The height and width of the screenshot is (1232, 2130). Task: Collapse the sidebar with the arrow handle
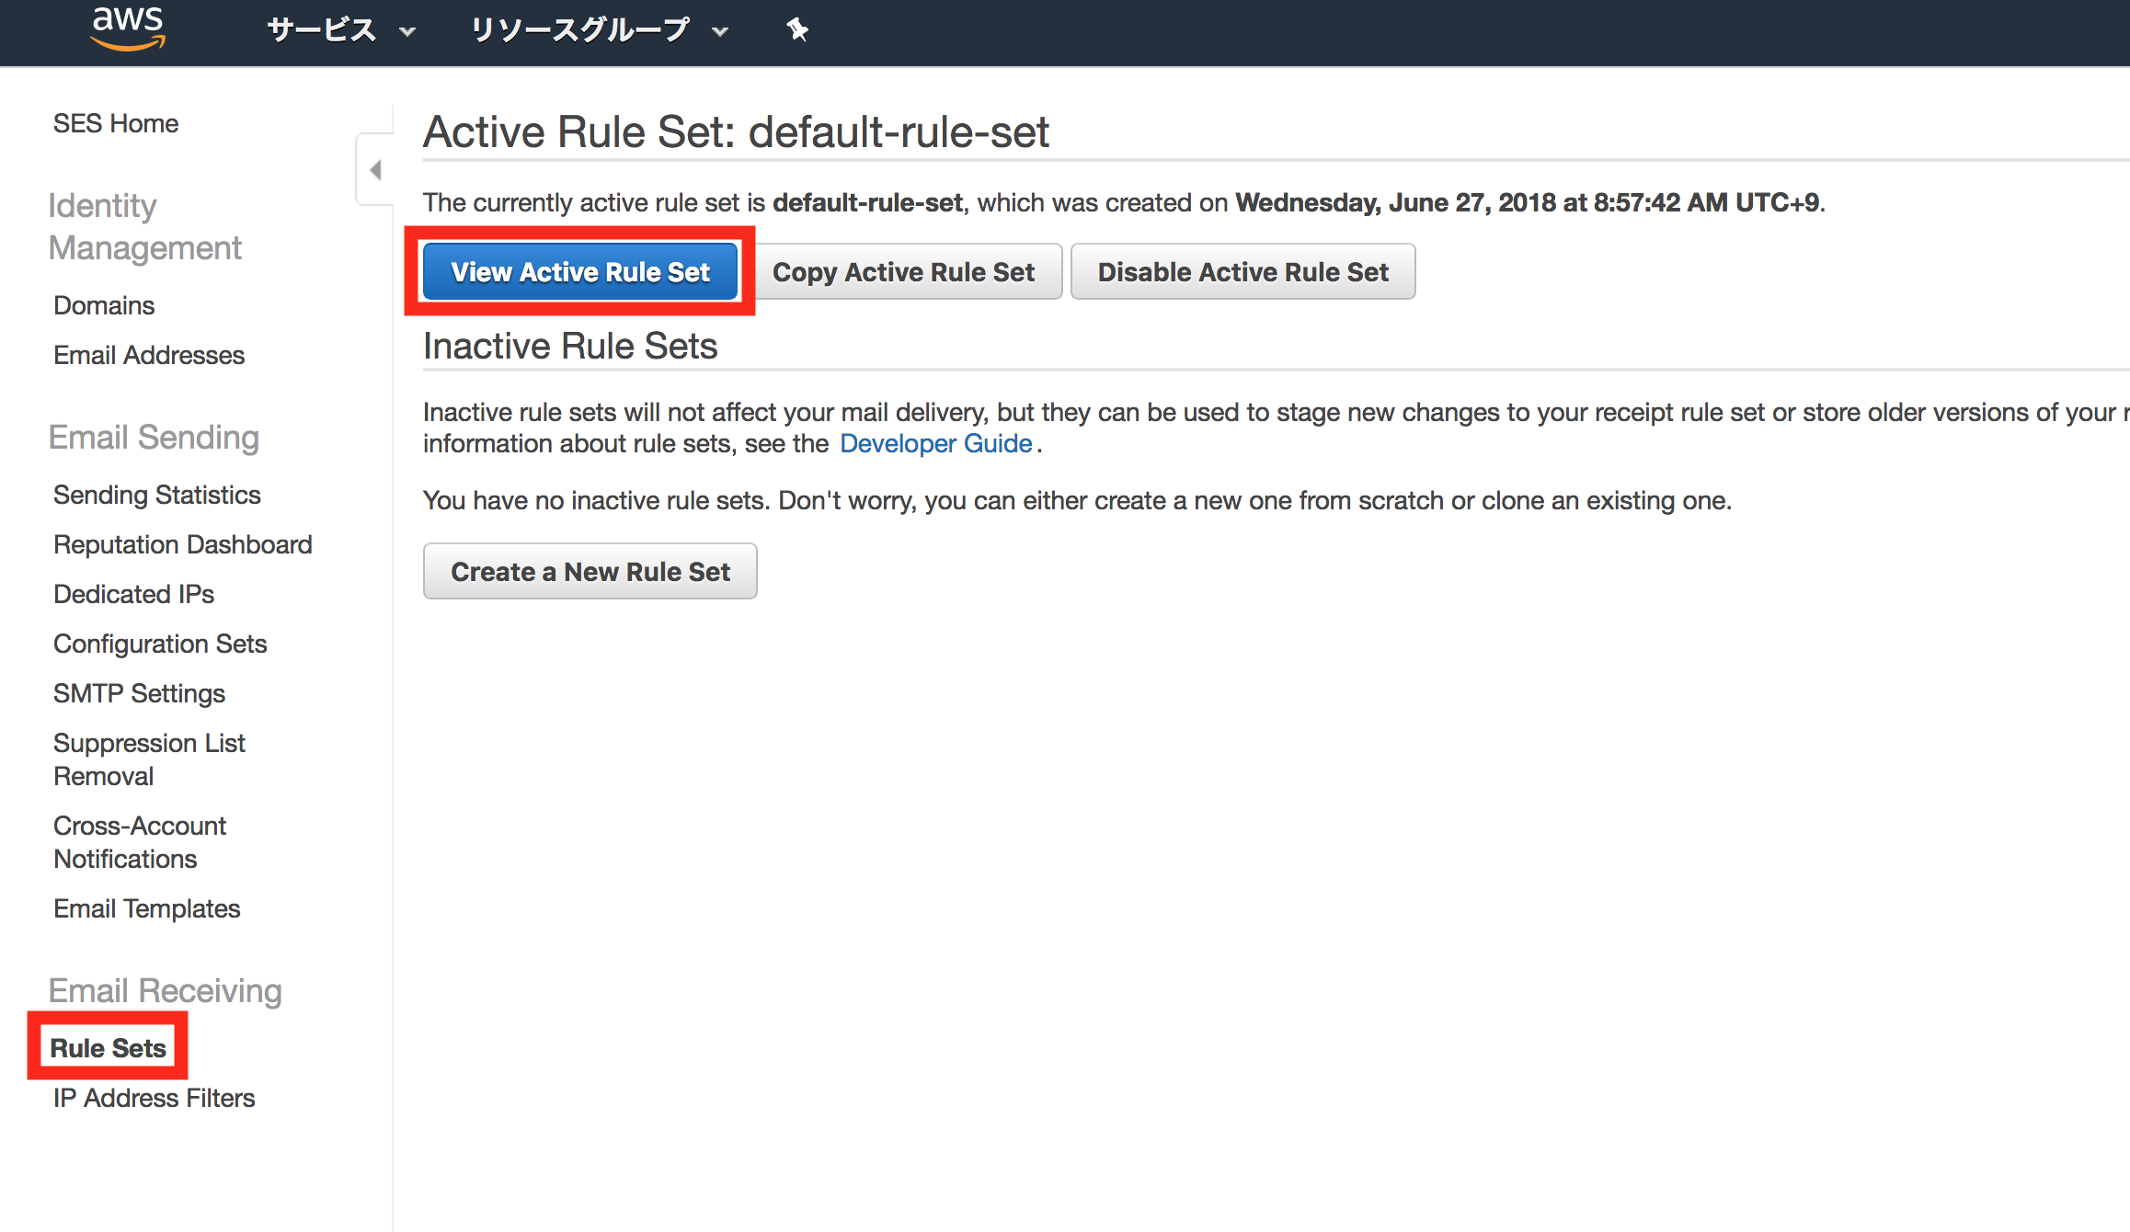[x=375, y=170]
